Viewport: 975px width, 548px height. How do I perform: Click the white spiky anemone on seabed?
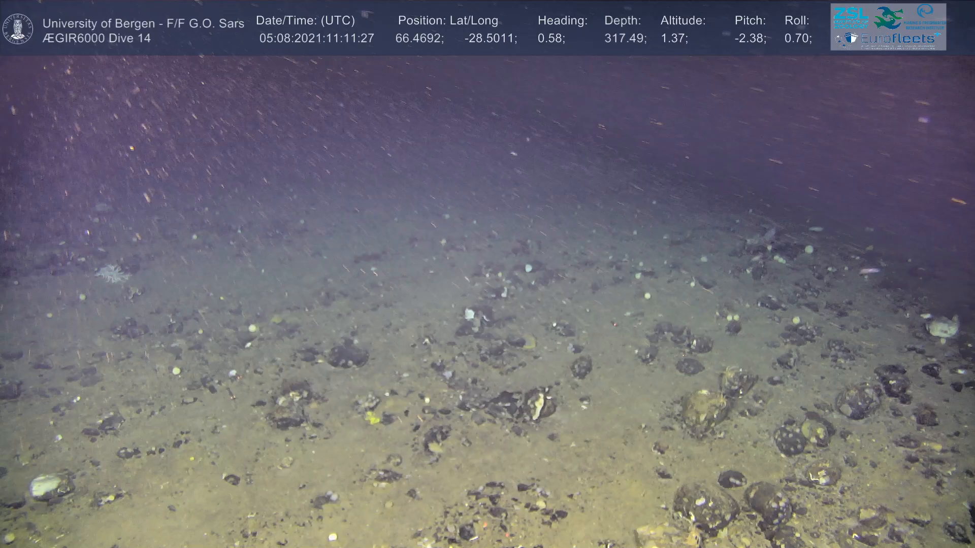coord(113,273)
